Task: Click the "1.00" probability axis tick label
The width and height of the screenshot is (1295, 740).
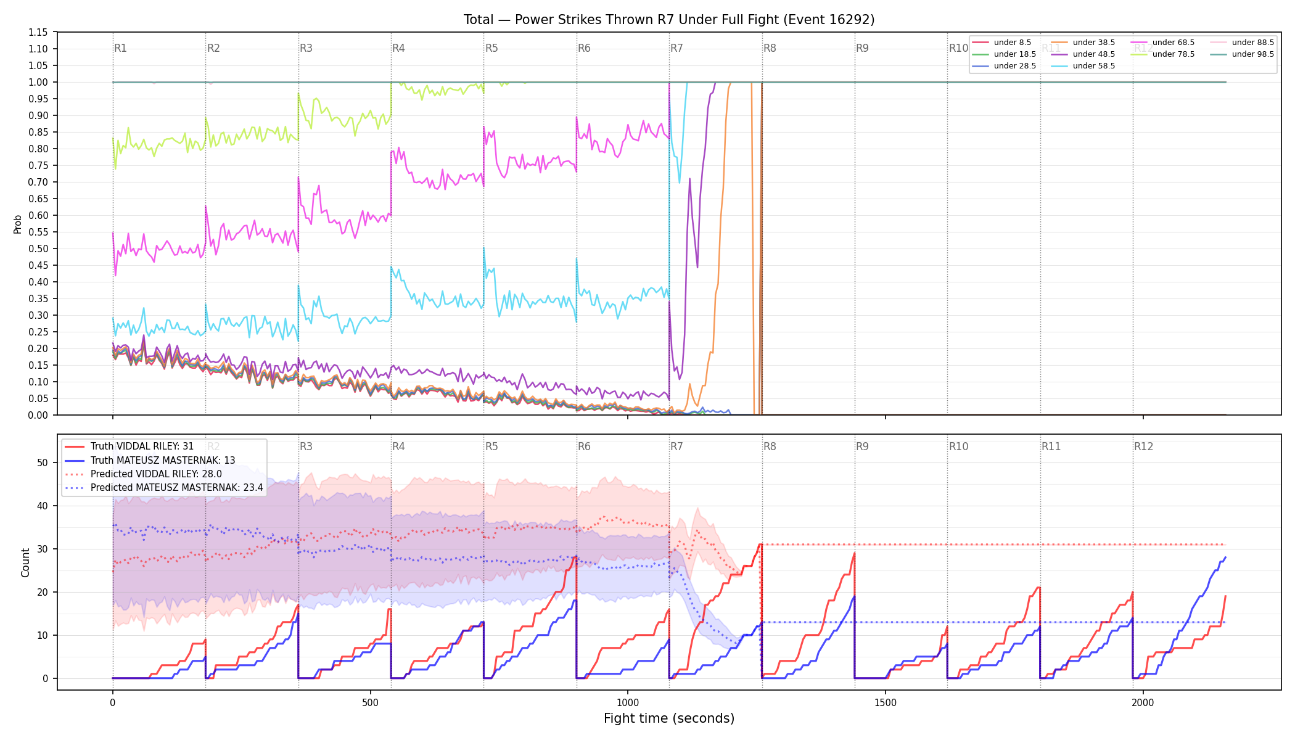Action: pyautogui.click(x=38, y=82)
